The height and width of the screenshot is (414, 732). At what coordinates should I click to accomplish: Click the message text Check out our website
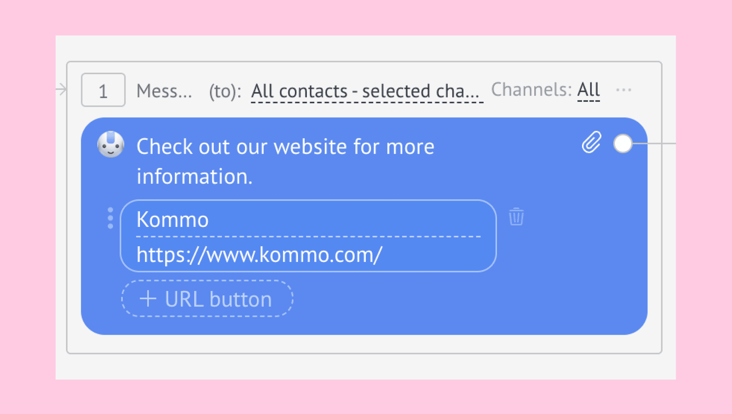pos(285,161)
